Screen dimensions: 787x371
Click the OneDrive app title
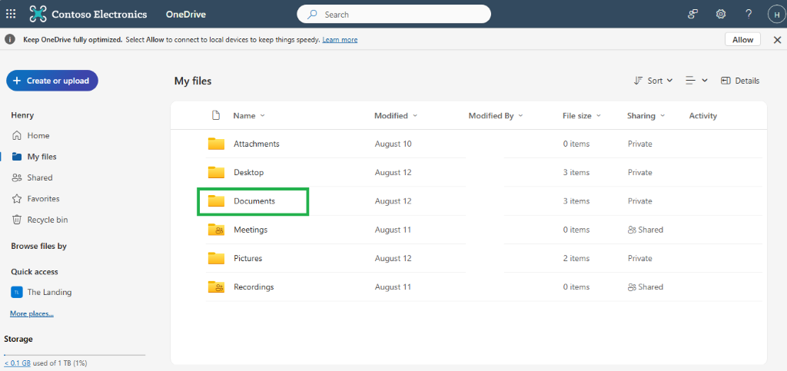186,15
